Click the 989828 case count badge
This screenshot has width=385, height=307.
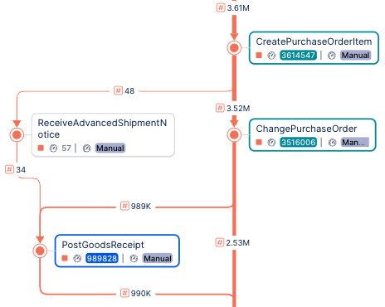pos(102,258)
